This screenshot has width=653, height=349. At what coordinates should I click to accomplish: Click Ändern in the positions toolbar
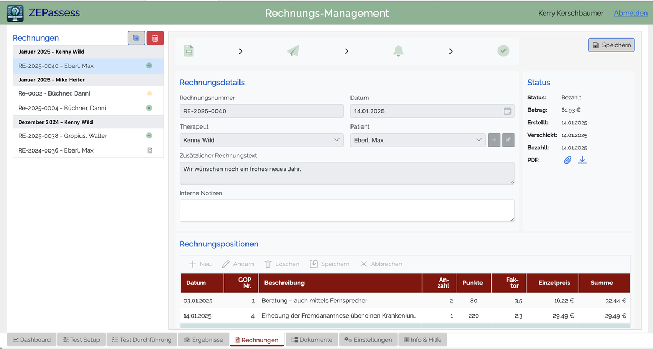pyautogui.click(x=238, y=264)
